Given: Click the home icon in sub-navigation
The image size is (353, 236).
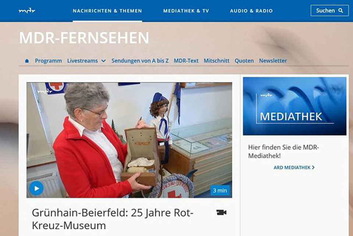Looking at the screenshot, I should (x=27, y=61).
